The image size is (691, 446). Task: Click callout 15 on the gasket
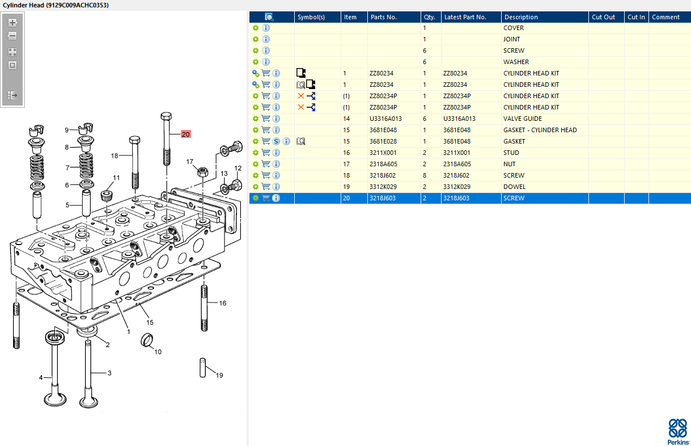(150, 322)
